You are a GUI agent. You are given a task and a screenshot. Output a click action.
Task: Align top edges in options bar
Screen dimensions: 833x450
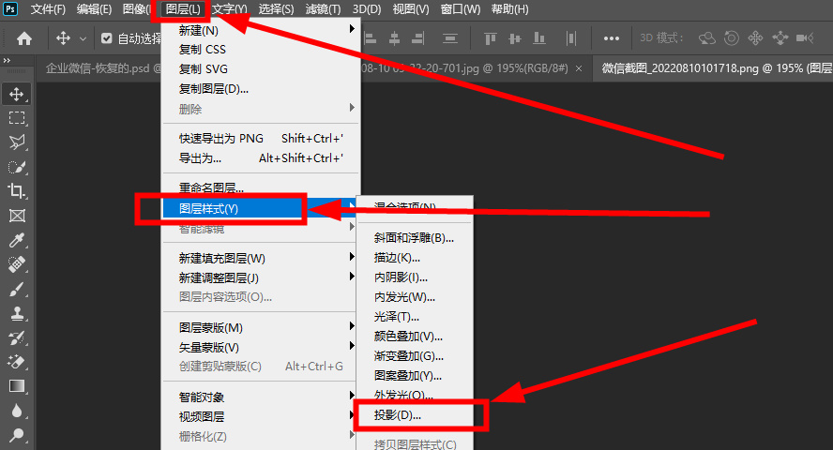pyautogui.click(x=490, y=38)
